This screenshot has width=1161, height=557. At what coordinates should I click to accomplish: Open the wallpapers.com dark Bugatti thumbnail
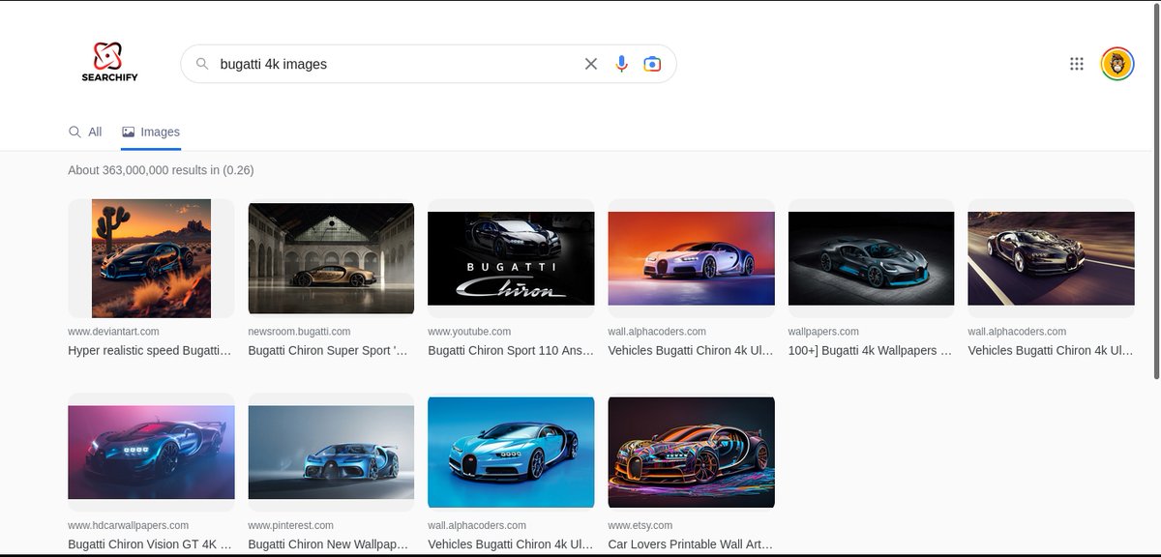pyautogui.click(x=871, y=258)
